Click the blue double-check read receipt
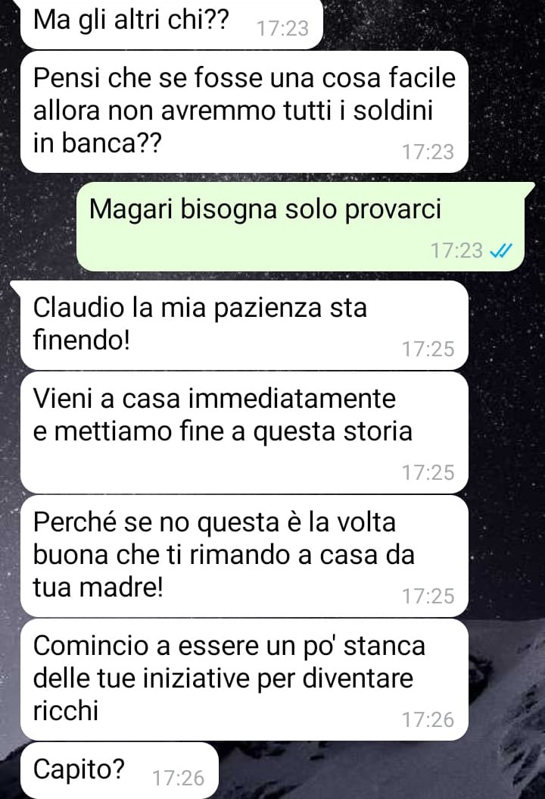The image size is (545, 799). pyautogui.click(x=500, y=251)
